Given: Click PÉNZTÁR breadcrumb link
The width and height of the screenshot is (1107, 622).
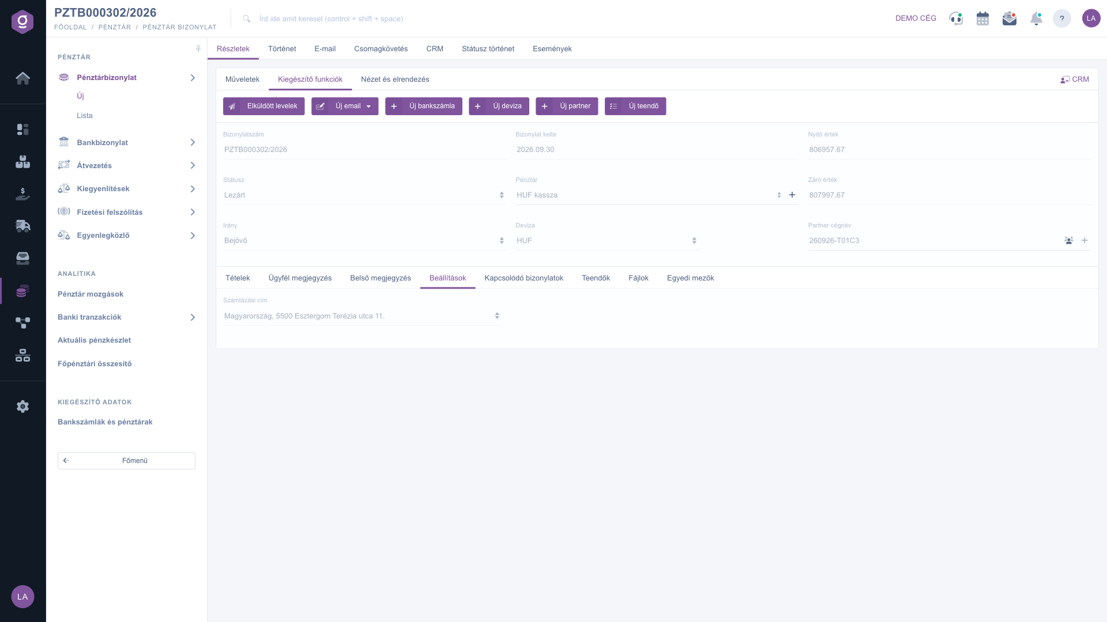Looking at the screenshot, I should click(x=115, y=28).
